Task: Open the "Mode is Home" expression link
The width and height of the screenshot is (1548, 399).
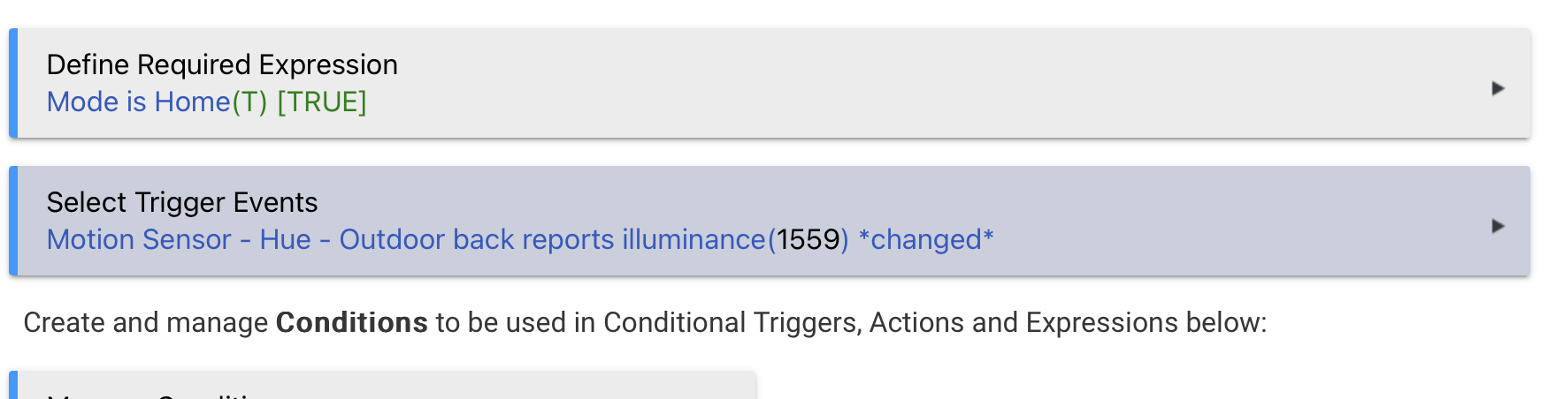Action: tap(138, 102)
